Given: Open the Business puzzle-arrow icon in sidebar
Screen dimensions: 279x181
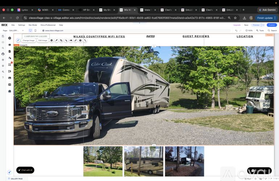Looking at the screenshot, I should pos(10,71).
